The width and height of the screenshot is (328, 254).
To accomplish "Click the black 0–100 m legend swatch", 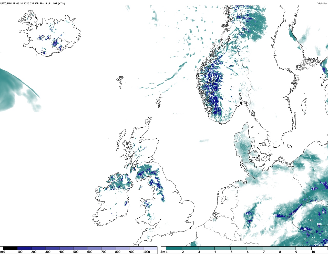I will pyautogui.click(x=10, y=248).
